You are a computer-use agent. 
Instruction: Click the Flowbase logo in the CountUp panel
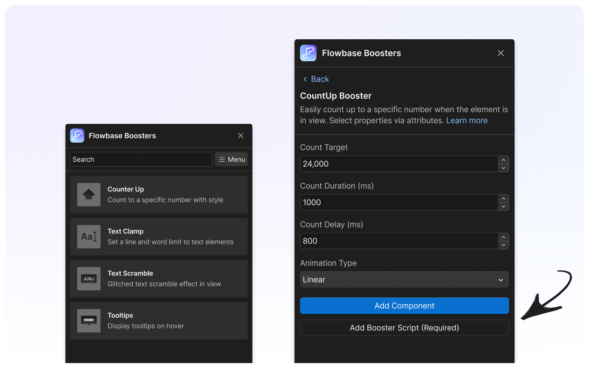[x=308, y=53]
